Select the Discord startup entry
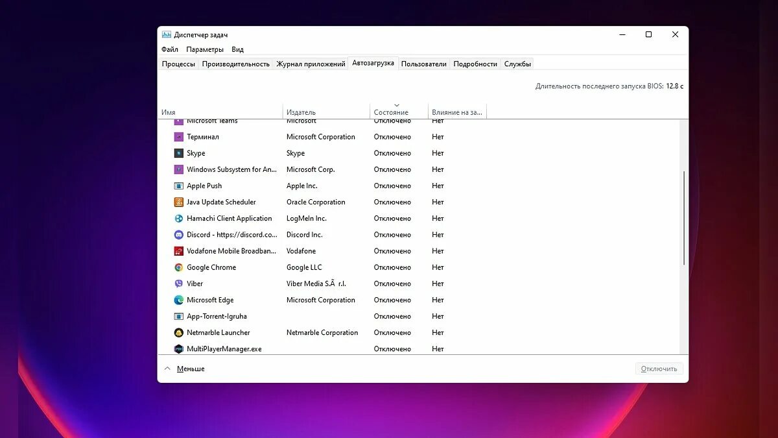Viewport: 778px width, 438px height. 232,235
